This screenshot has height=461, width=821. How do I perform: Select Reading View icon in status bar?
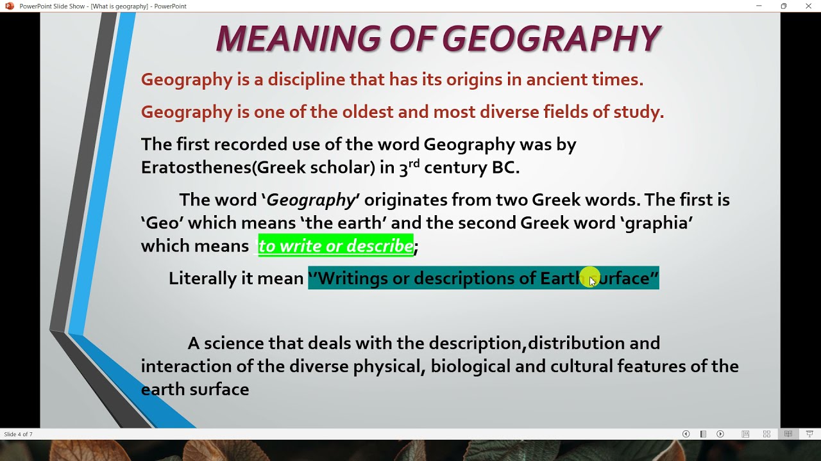point(788,434)
